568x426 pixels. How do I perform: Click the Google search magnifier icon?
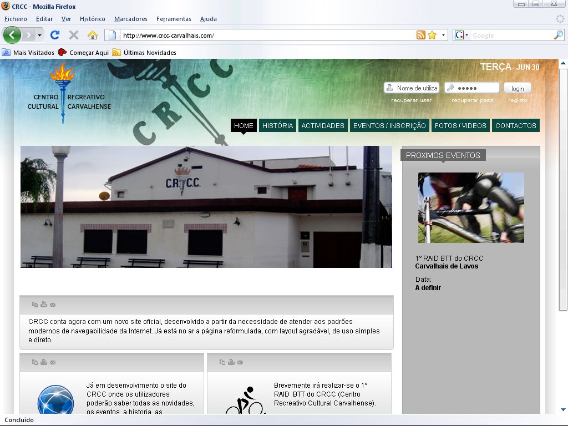click(557, 34)
